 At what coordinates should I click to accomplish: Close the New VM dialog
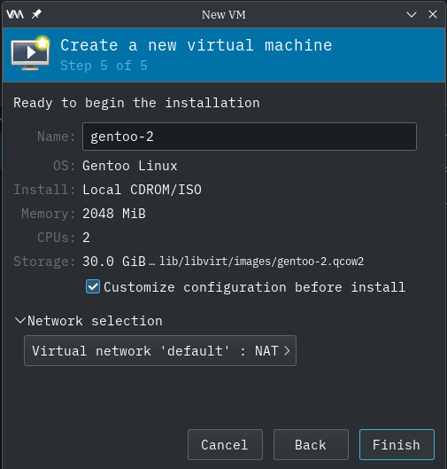433,14
